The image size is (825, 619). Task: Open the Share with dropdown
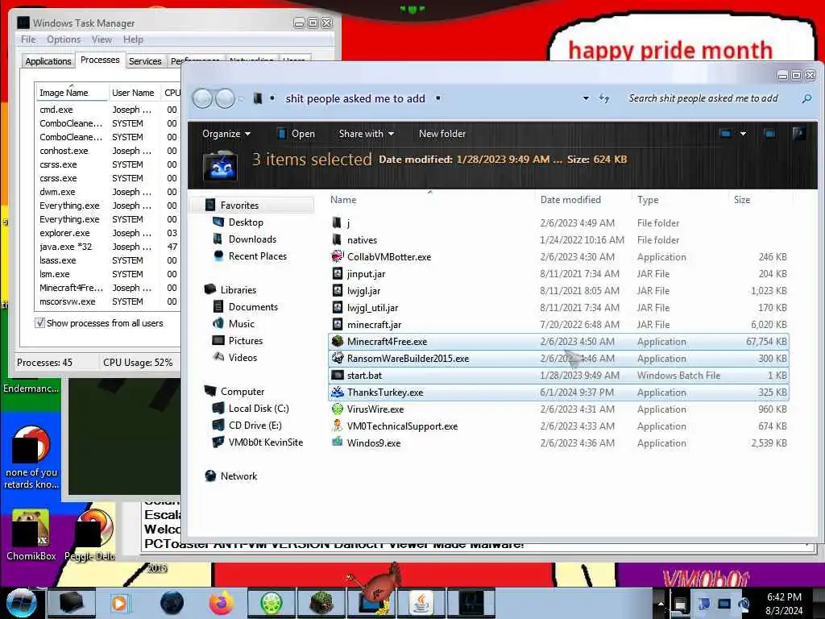click(x=367, y=134)
